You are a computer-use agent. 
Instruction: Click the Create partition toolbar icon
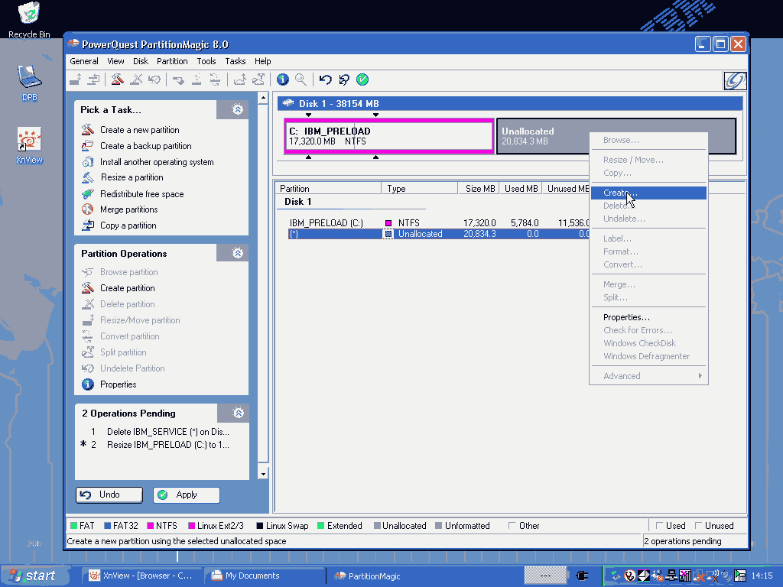[x=117, y=79]
